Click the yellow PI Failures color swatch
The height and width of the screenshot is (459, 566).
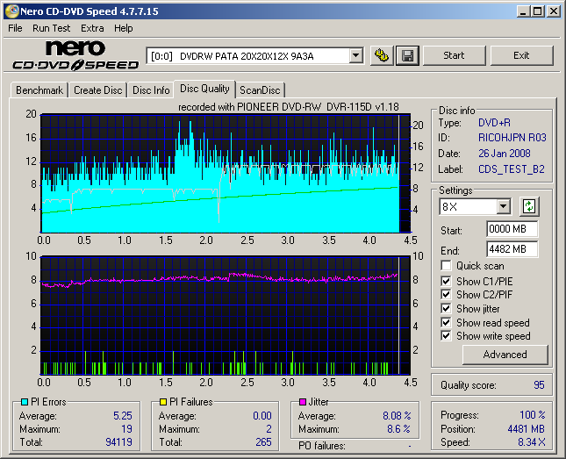163,402
